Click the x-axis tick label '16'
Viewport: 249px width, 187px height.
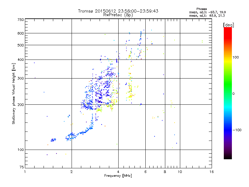(x=212, y=172)
